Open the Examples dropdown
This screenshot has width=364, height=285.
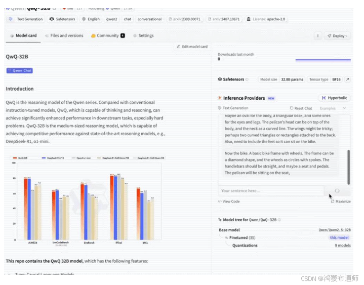[x=333, y=108]
